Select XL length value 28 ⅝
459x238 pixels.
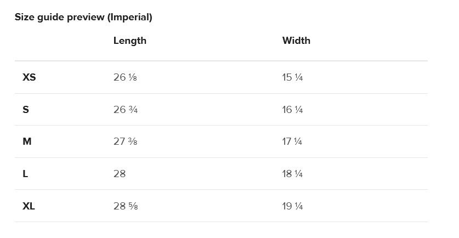click(x=126, y=206)
